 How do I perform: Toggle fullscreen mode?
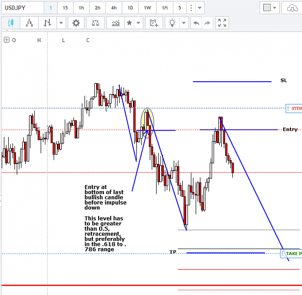(x=222, y=23)
